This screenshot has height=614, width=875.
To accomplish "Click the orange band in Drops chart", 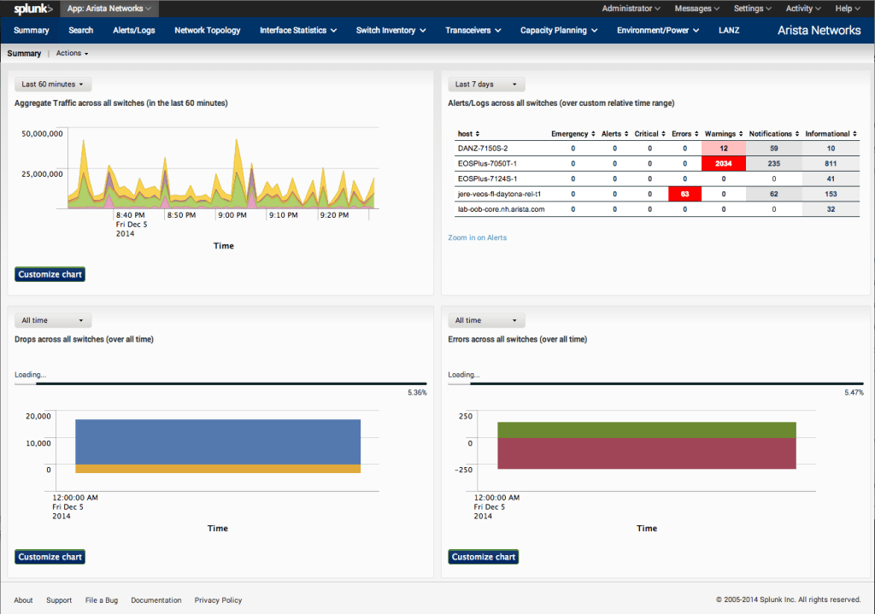I will pos(218,469).
